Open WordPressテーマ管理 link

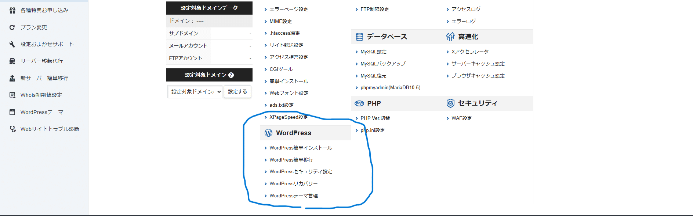pyautogui.click(x=294, y=196)
